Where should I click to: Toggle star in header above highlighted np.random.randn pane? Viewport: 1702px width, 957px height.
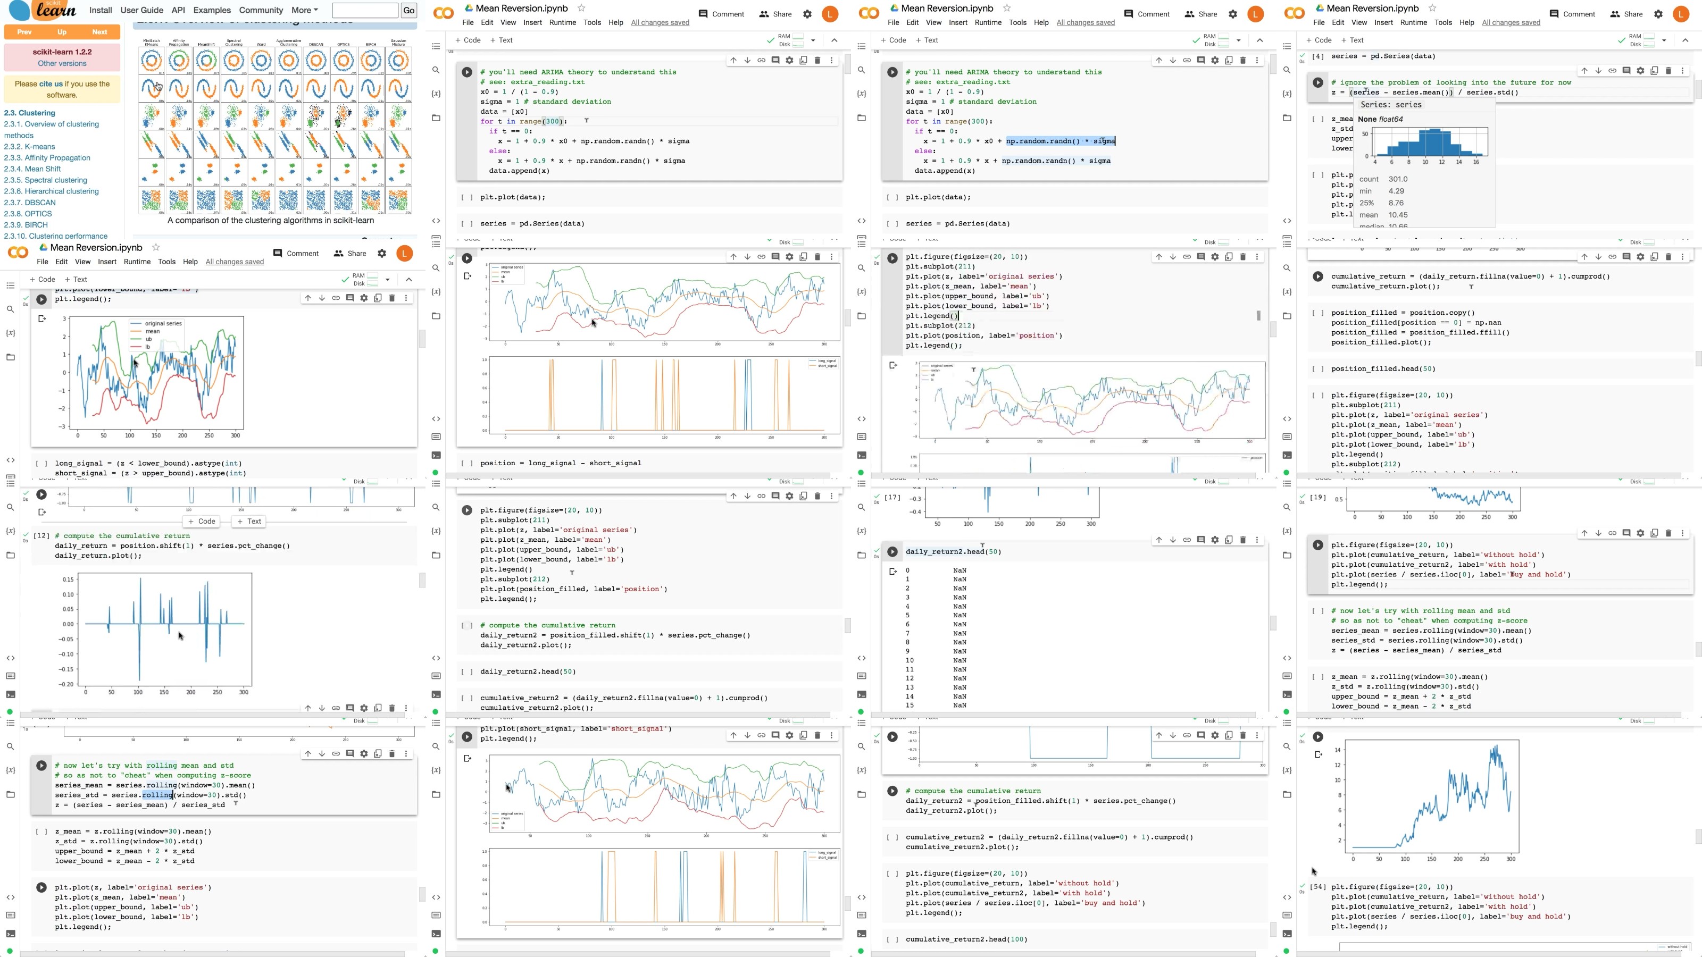(1006, 8)
